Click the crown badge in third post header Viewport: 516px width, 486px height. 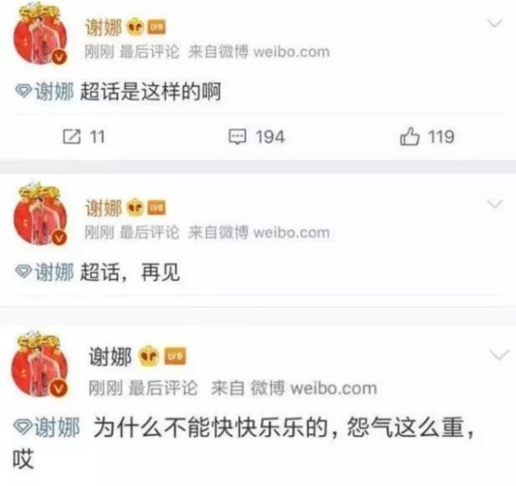click(x=149, y=355)
